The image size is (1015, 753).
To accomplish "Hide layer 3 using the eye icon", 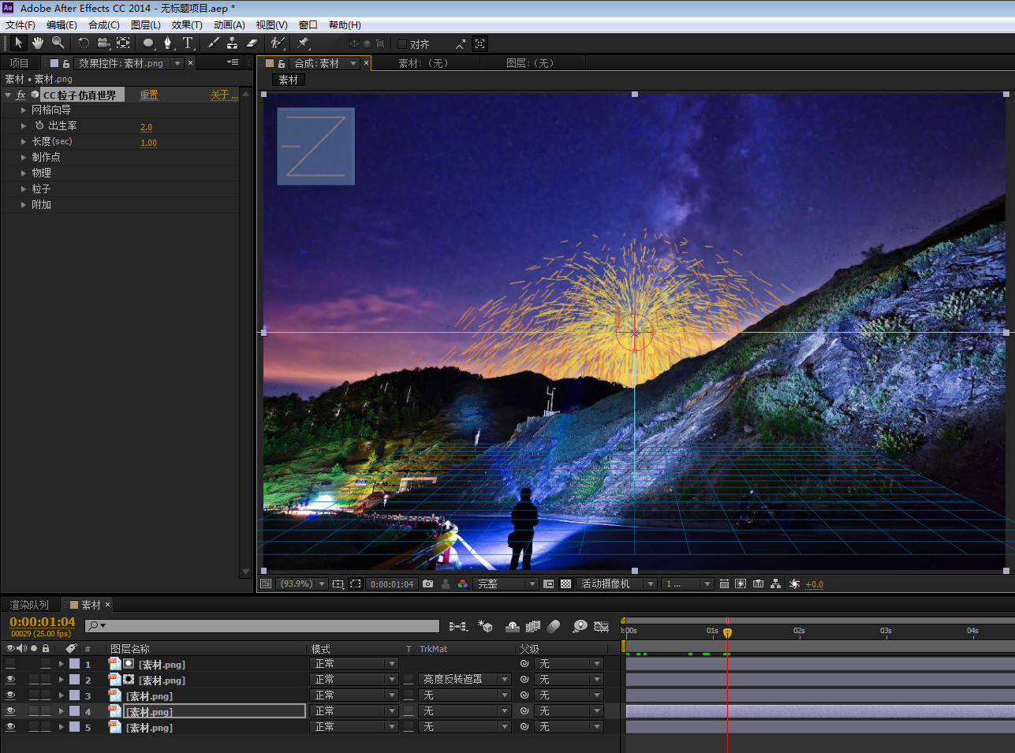I will [10, 695].
